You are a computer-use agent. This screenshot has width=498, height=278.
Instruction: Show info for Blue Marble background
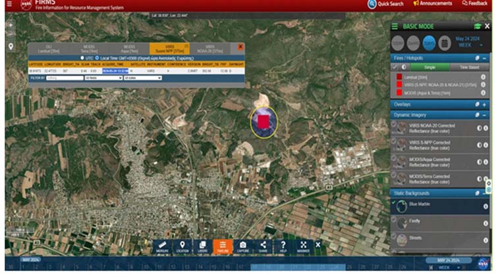(x=485, y=206)
